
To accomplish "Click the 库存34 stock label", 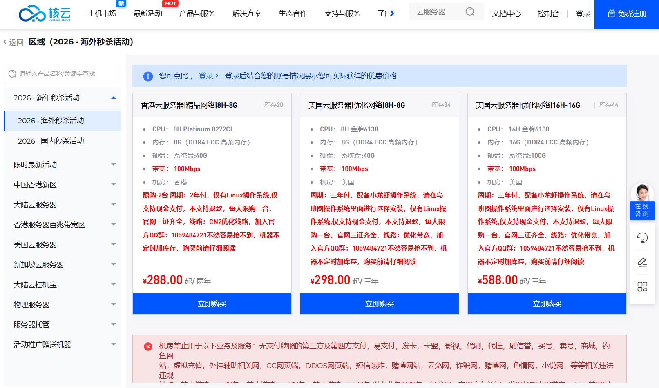I will [441, 105].
